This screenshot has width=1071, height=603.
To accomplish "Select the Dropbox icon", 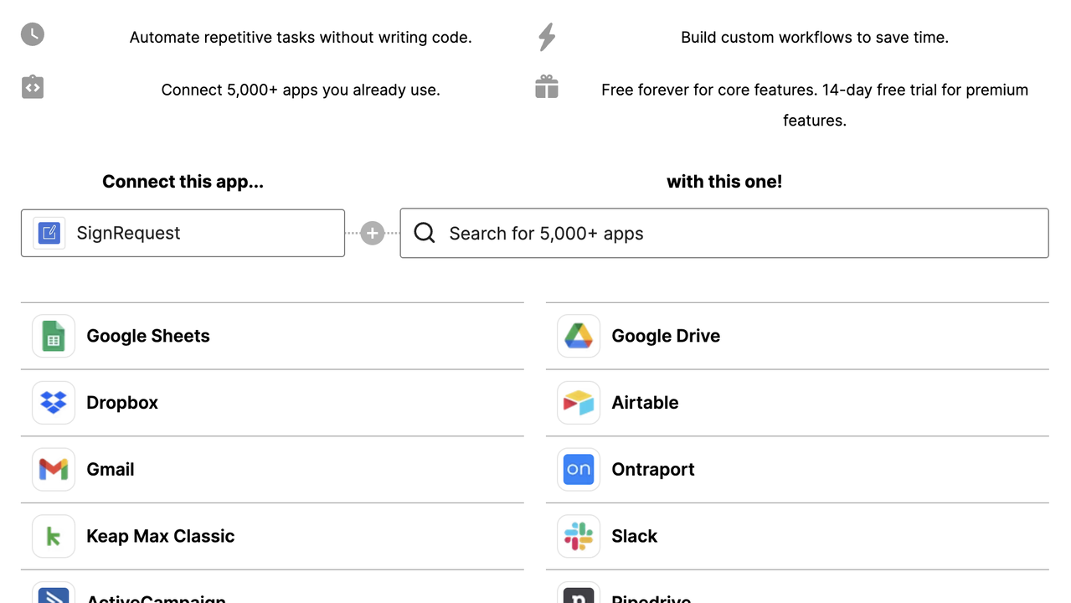I will [x=53, y=403].
